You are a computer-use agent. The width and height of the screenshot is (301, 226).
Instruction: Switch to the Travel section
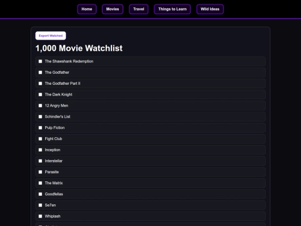(139, 9)
